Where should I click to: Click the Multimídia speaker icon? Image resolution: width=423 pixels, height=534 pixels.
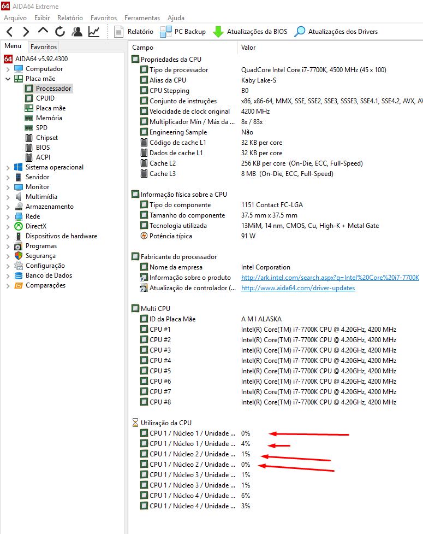click(19, 197)
